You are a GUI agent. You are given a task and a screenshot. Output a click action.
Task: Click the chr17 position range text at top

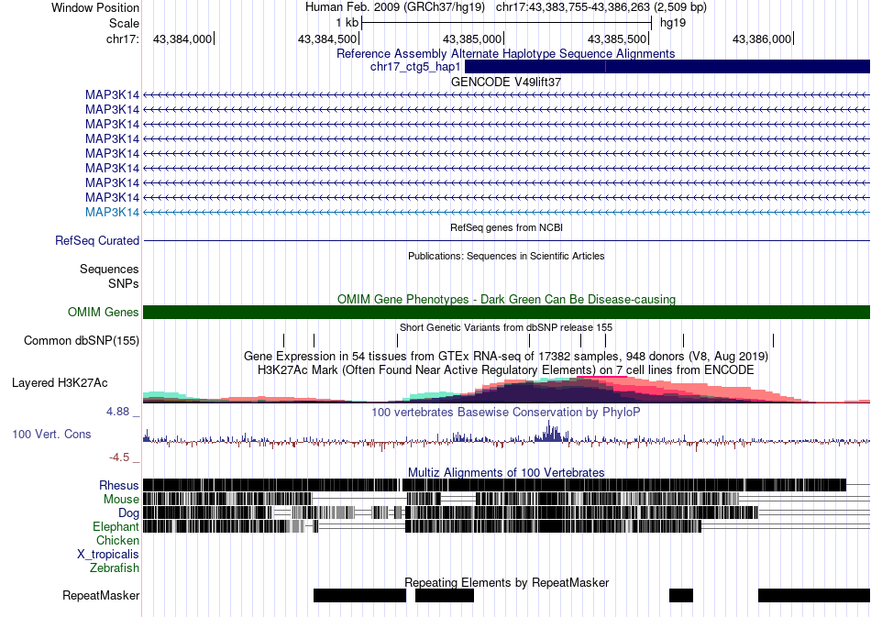(x=601, y=7)
